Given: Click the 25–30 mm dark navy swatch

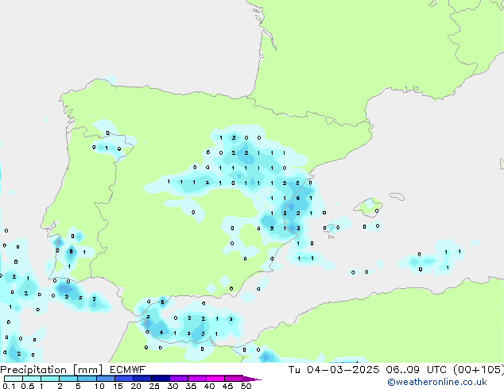Looking at the screenshot, I should [x=161, y=379].
